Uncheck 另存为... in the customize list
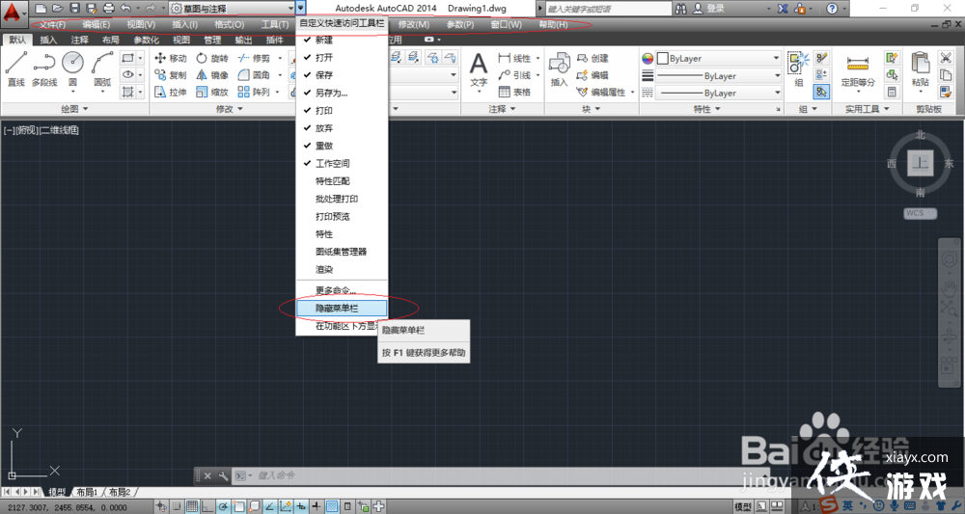Viewport: 965px width, 514px height. [x=343, y=93]
